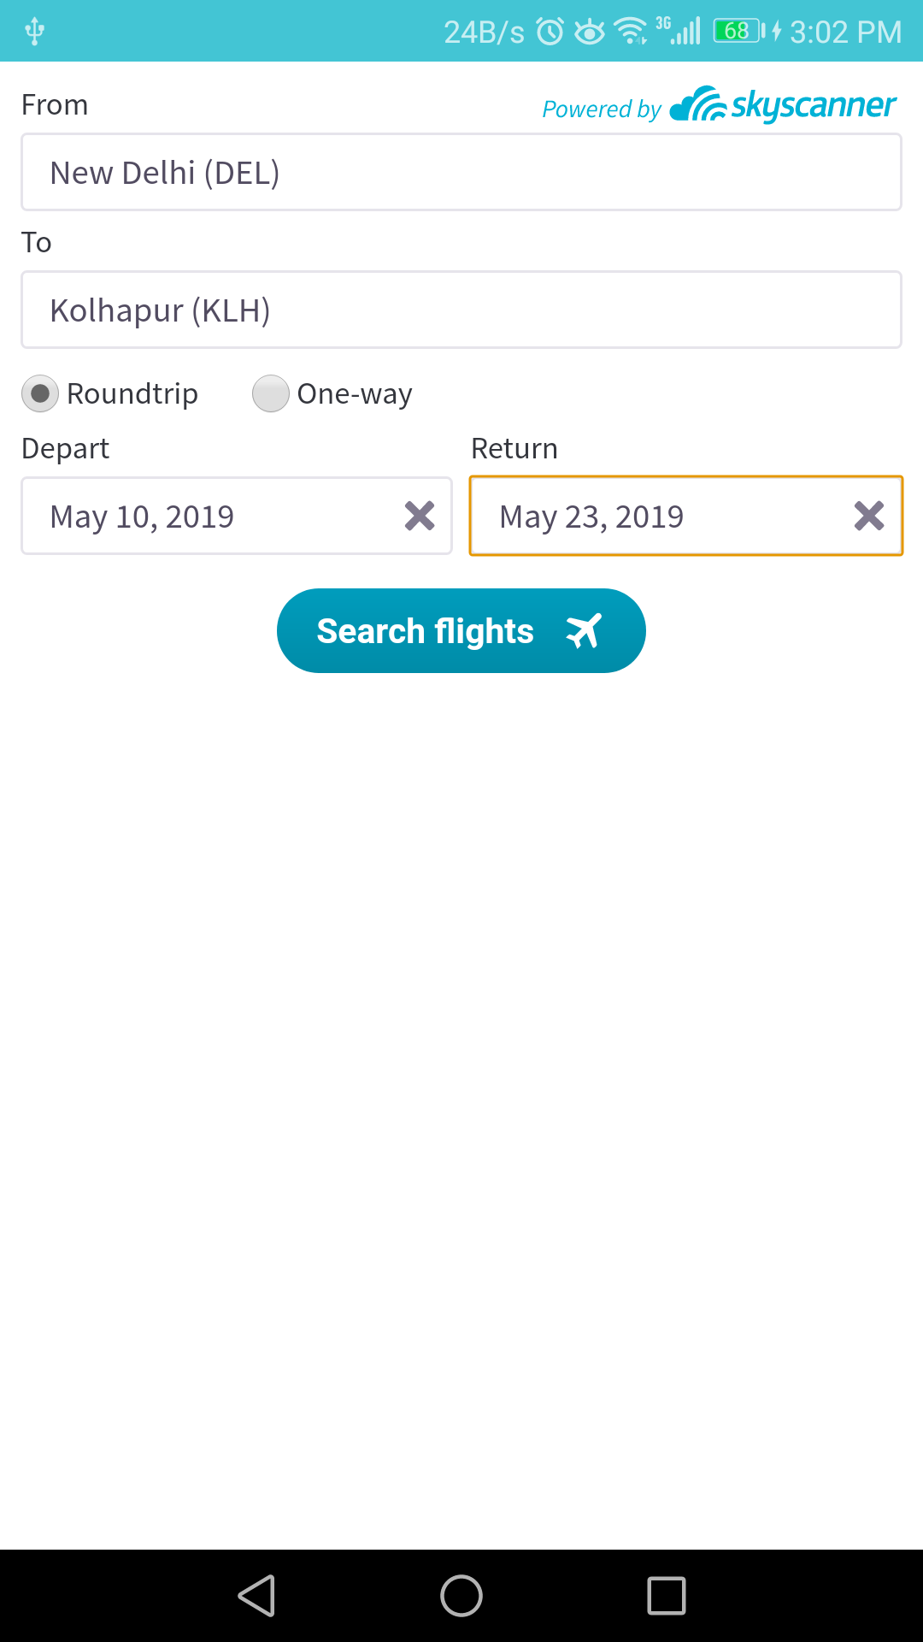Open Return date picker May 23, 2019
Viewport: 923px width, 1642px height.
[x=658, y=517]
